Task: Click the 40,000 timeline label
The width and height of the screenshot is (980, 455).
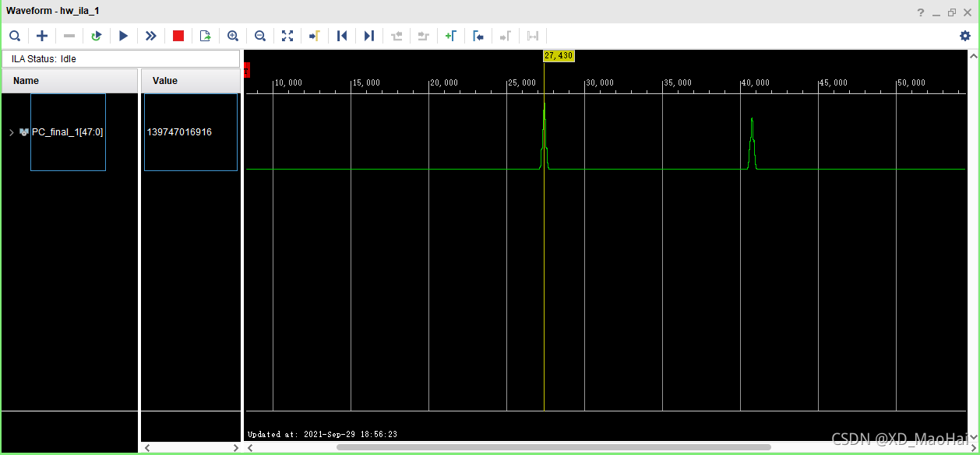Action: (756, 83)
